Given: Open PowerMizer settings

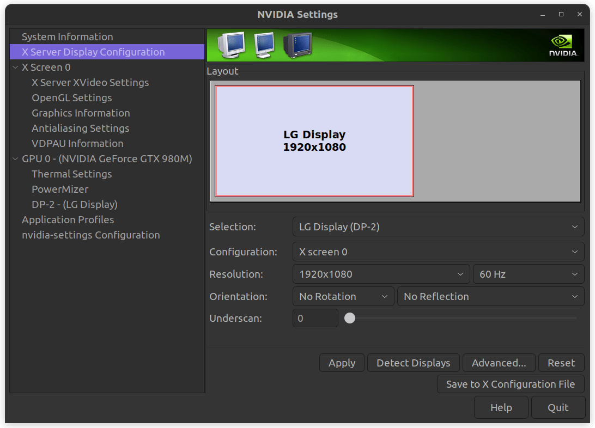Looking at the screenshot, I should (x=60, y=189).
